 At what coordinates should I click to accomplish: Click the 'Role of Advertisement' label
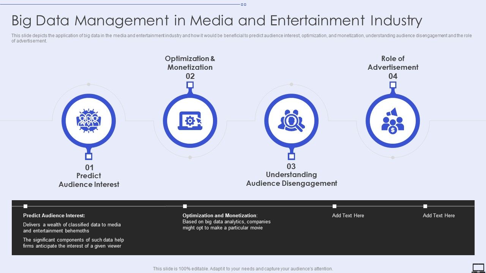pyautogui.click(x=393, y=63)
